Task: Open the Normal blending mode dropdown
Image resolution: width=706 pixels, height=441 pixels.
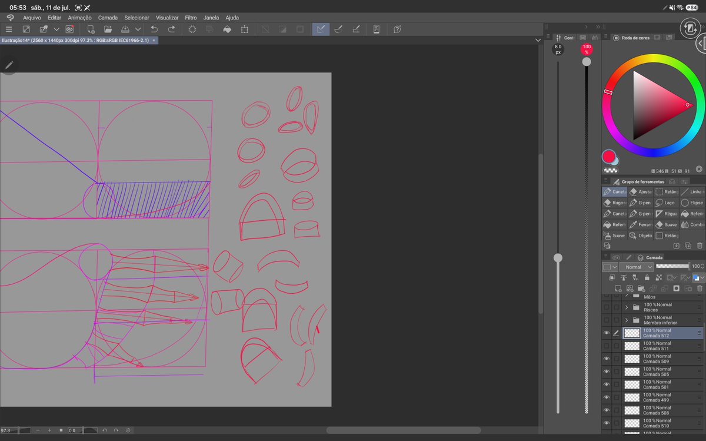Action: [x=636, y=267]
